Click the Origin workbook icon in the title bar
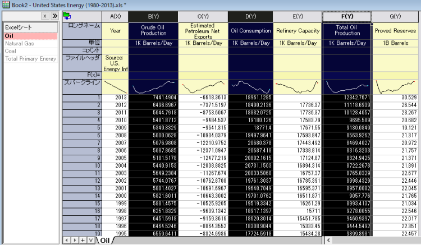Screen dimensions: 421x245 [6, 4]
